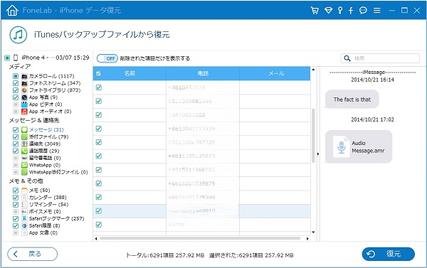The image size is (427, 268).
Task: Select メッセージ (31) category
Action: click(46, 129)
